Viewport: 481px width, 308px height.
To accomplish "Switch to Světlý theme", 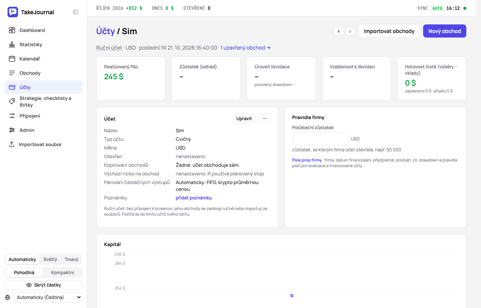I will click(x=50, y=260).
